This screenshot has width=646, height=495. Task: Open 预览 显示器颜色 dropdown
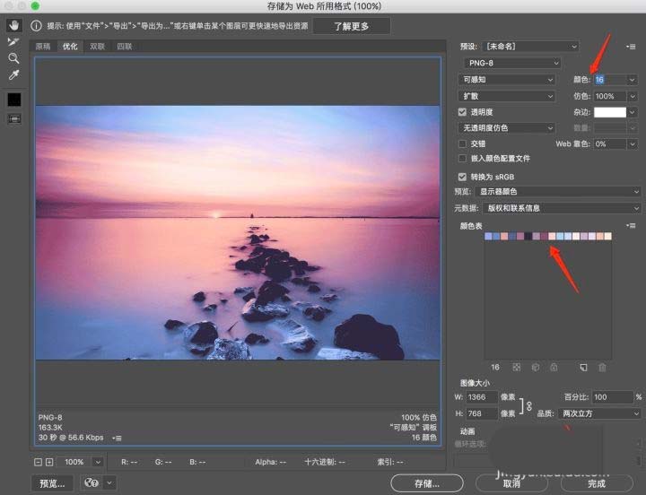tap(558, 192)
